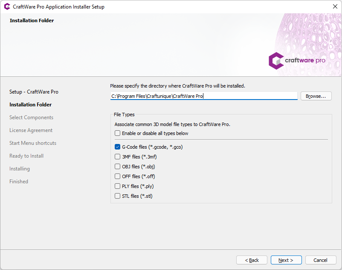Click the 'Please specify the directory' instruction text
This screenshot has width=342, height=270.
click(x=177, y=86)
